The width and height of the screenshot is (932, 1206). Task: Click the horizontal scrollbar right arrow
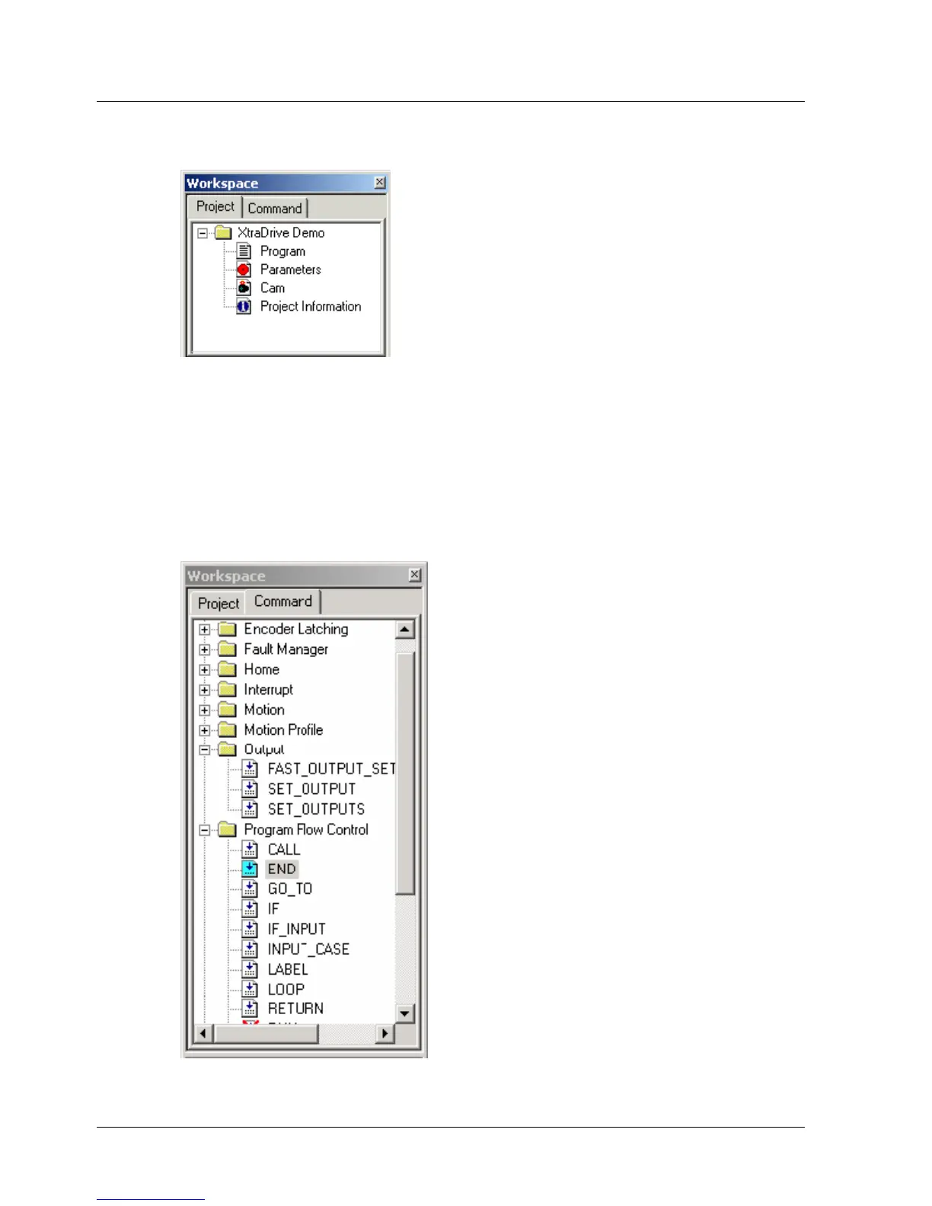pos(385,1033)
